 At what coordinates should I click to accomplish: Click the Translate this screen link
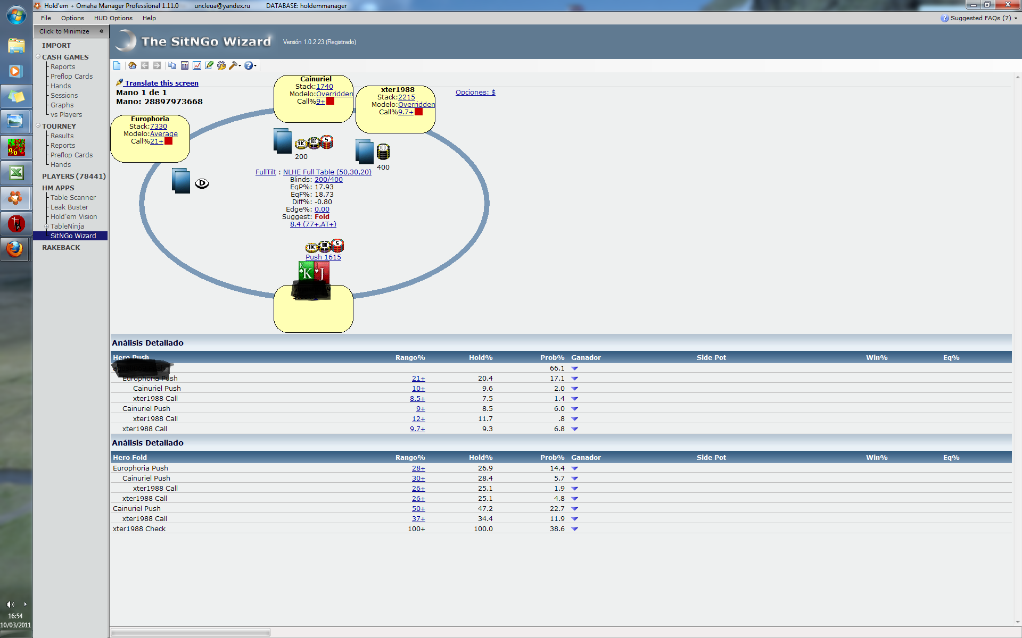[161, 83]
